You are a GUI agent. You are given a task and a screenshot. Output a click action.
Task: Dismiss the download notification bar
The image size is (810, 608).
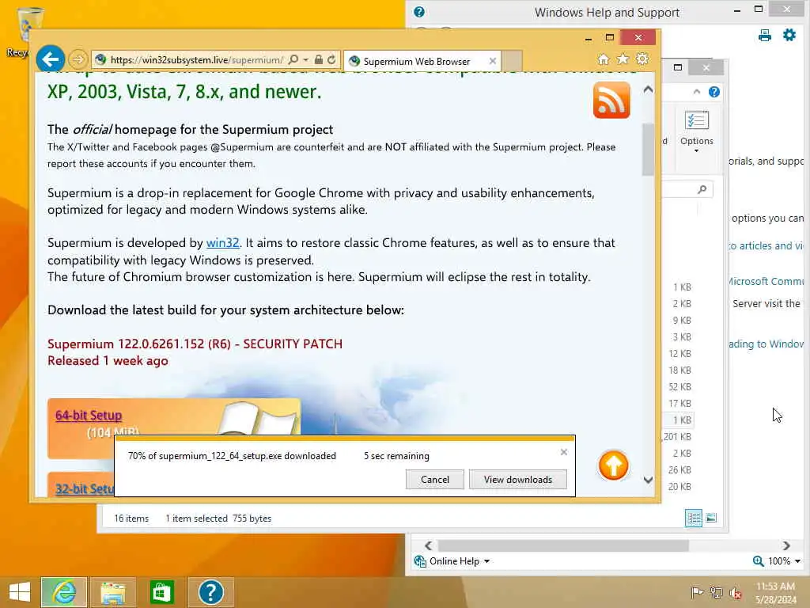pos(563,452)
